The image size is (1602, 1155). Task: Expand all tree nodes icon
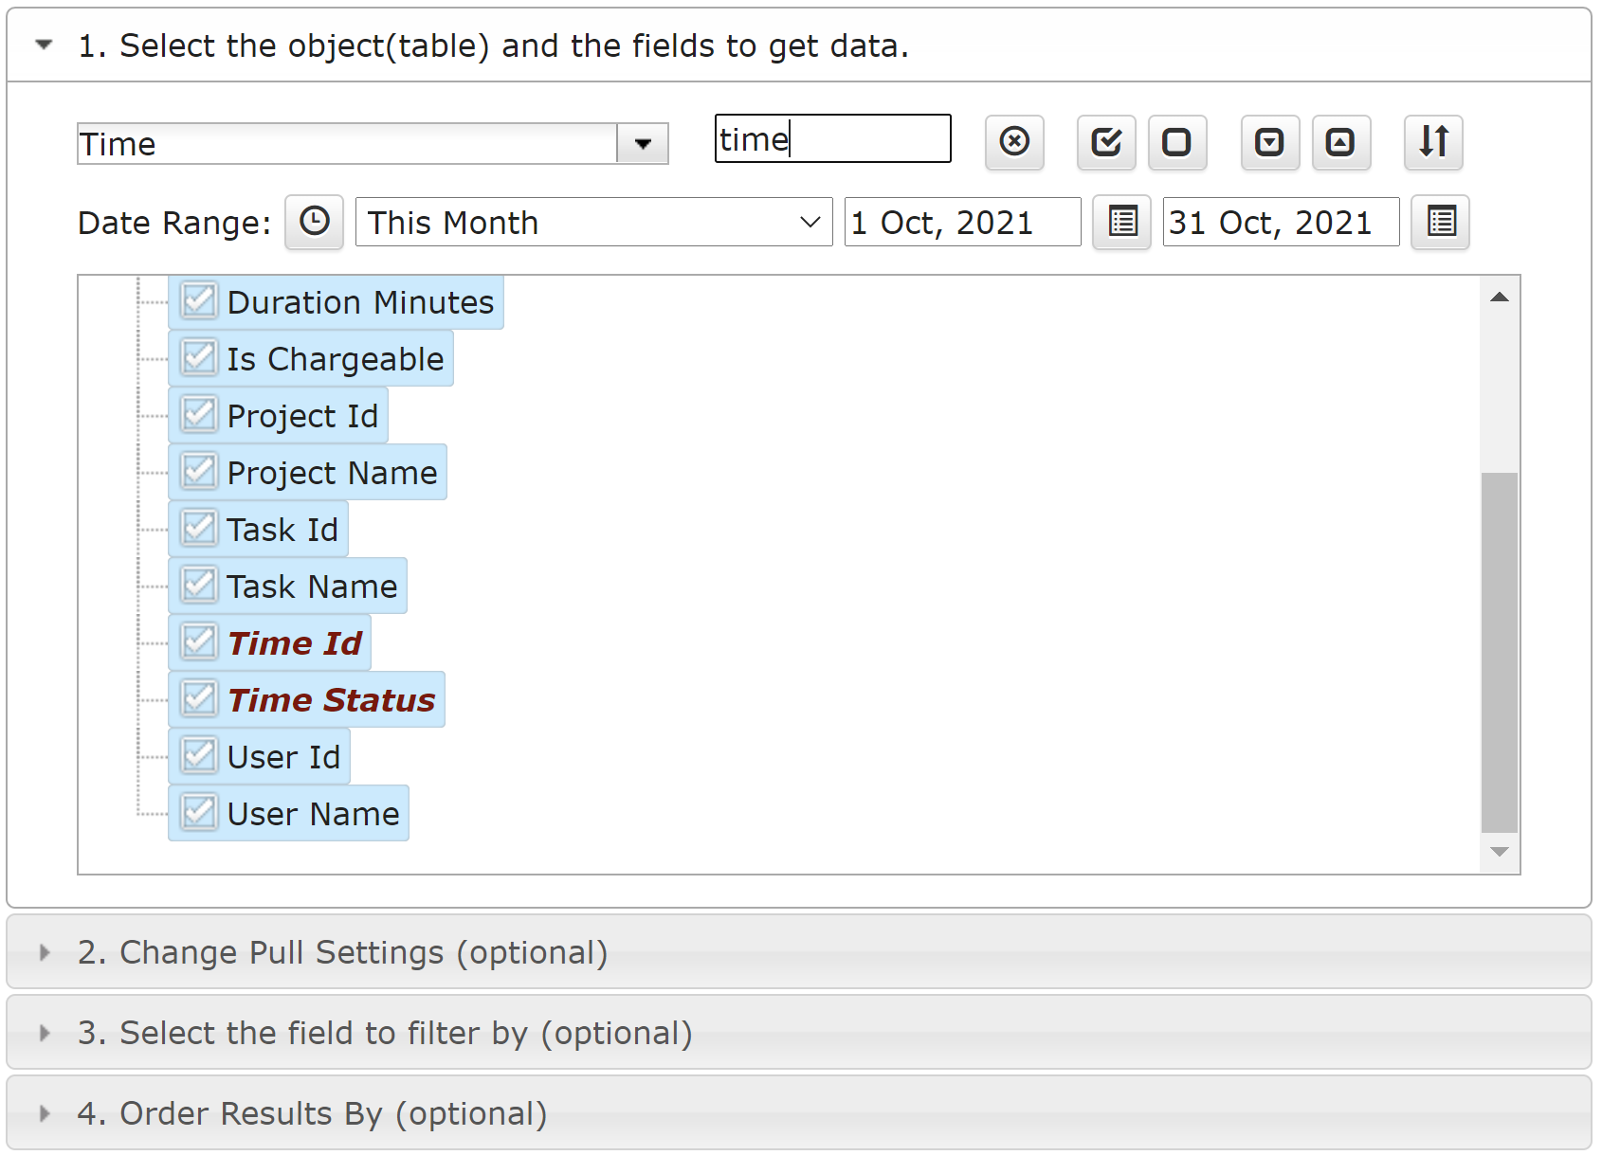point(1270,142)
